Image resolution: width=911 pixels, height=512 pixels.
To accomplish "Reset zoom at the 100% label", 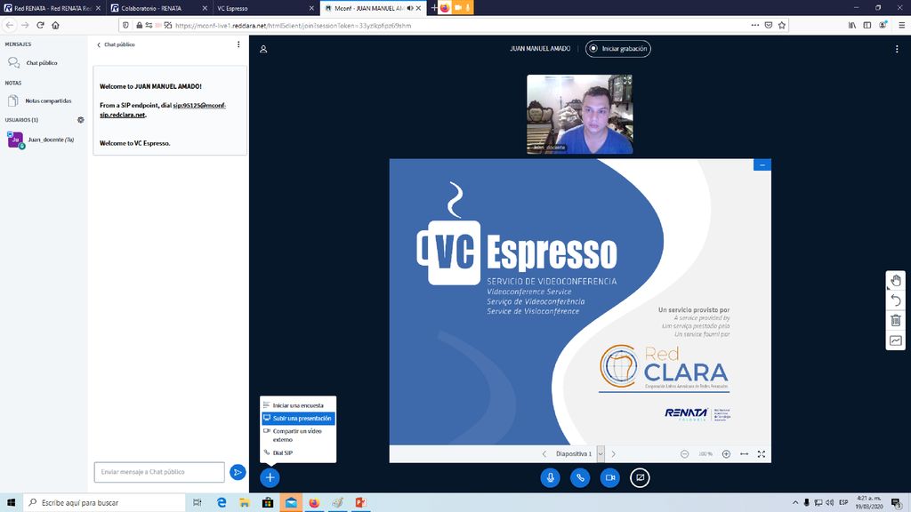I will (x=705, y=454).
